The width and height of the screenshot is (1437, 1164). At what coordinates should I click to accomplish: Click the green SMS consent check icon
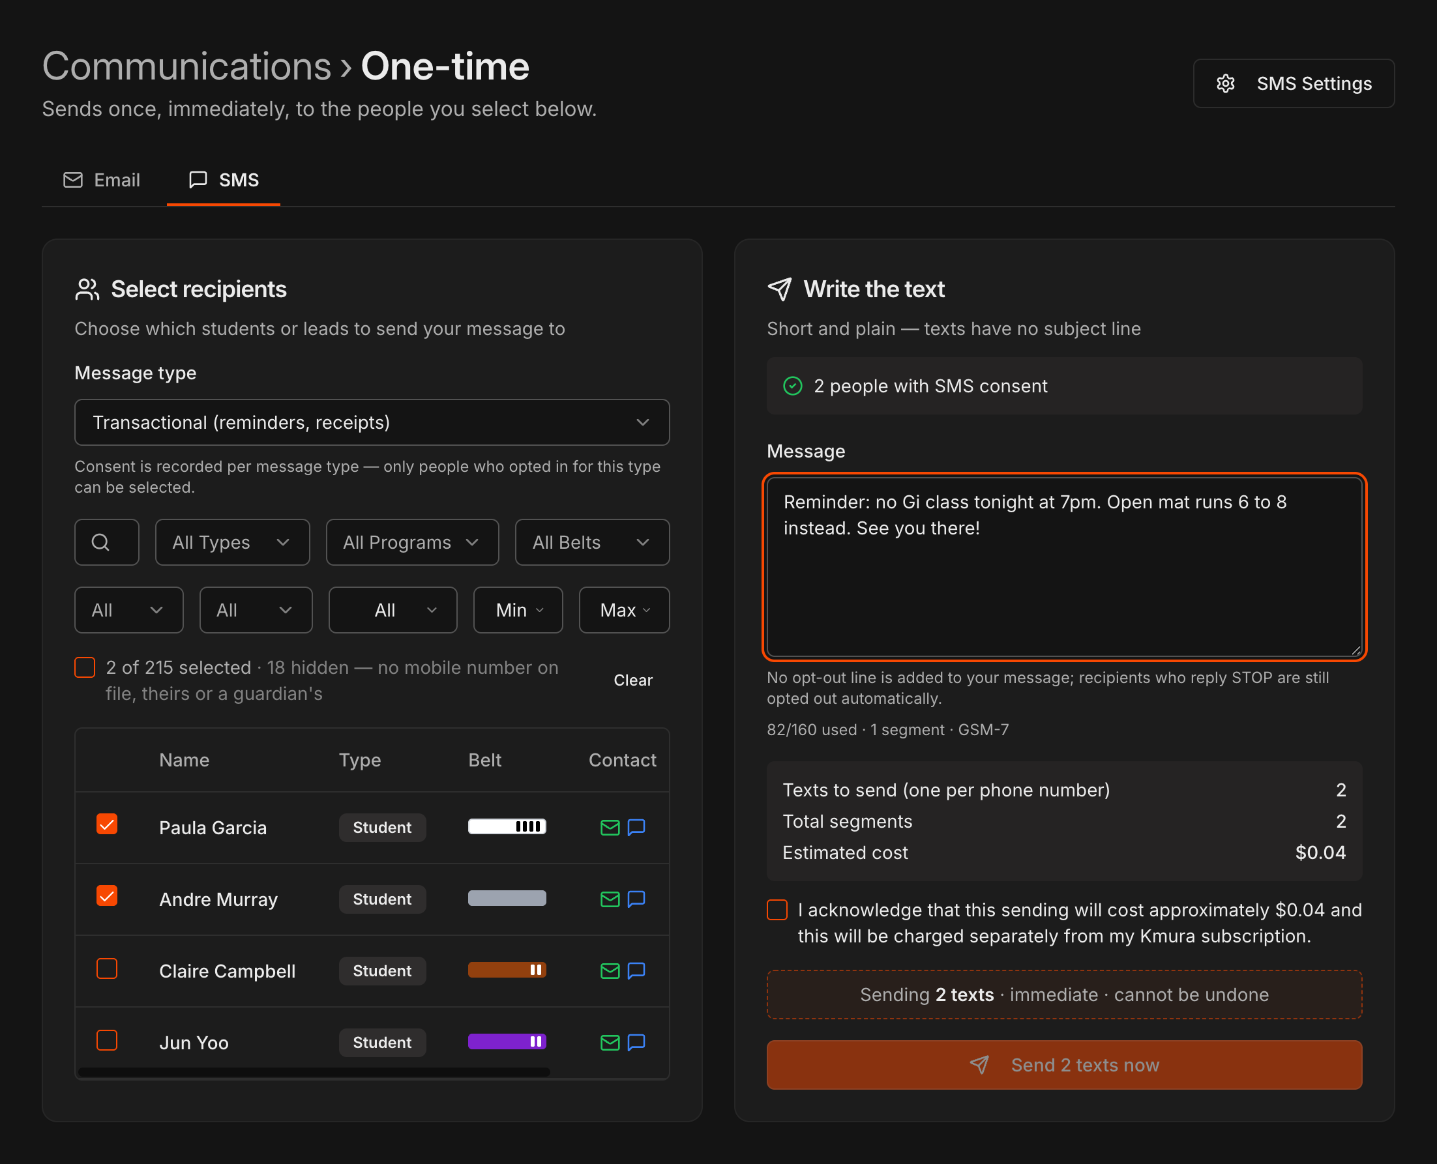pyautogui.click(x=792, y=386)
